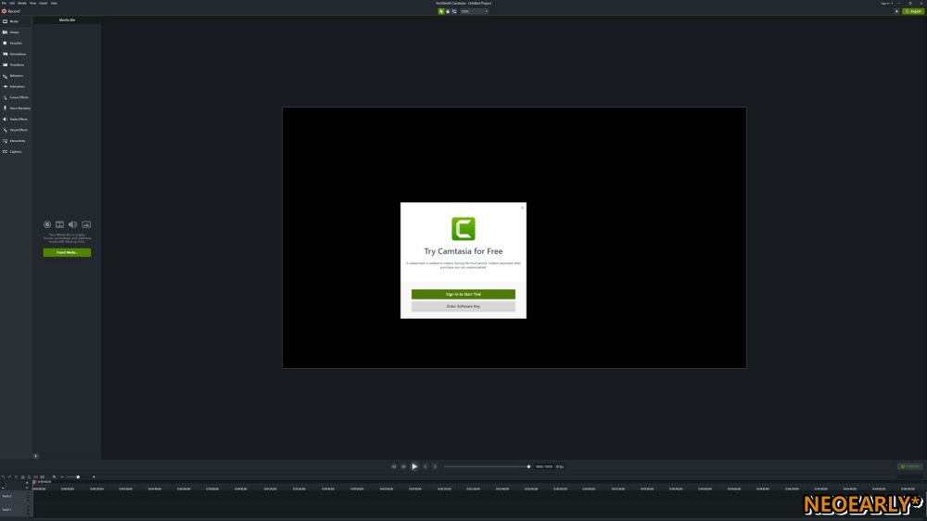This screenshot has height=521, width=927.
Task: Open the canvas zoom percentage dropdown
Action: point(474,11)
